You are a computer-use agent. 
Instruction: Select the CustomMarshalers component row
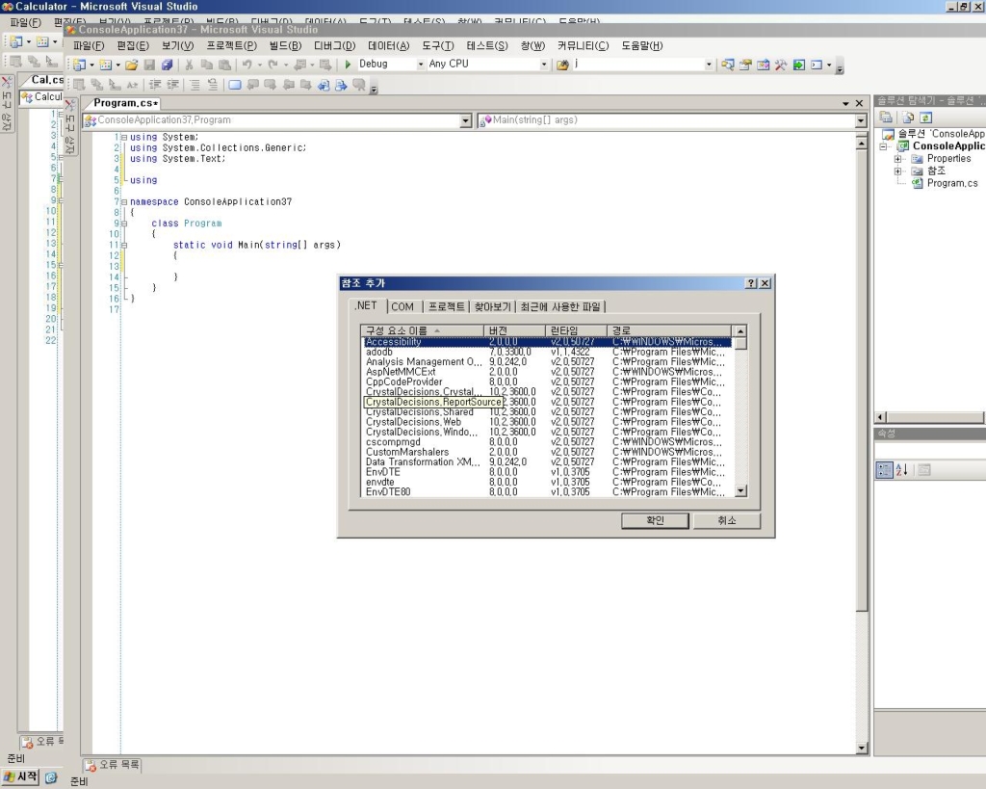[x=546, y=453]
